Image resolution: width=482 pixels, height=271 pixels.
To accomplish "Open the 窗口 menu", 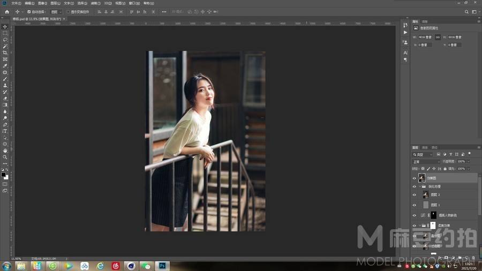I will pyautogui.click(x=134, y=3).
